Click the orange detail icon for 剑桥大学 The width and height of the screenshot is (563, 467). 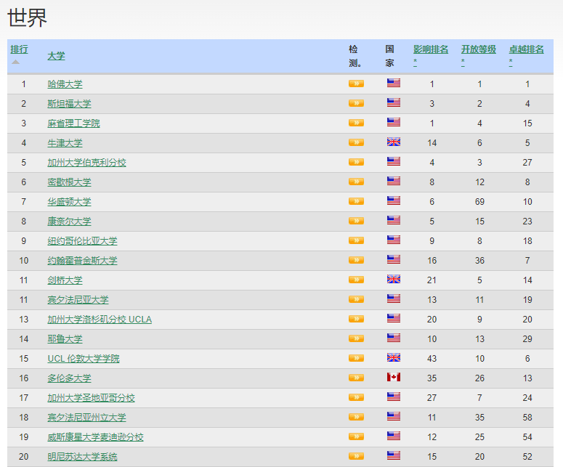pyautogui.click(x=356, y=280)
